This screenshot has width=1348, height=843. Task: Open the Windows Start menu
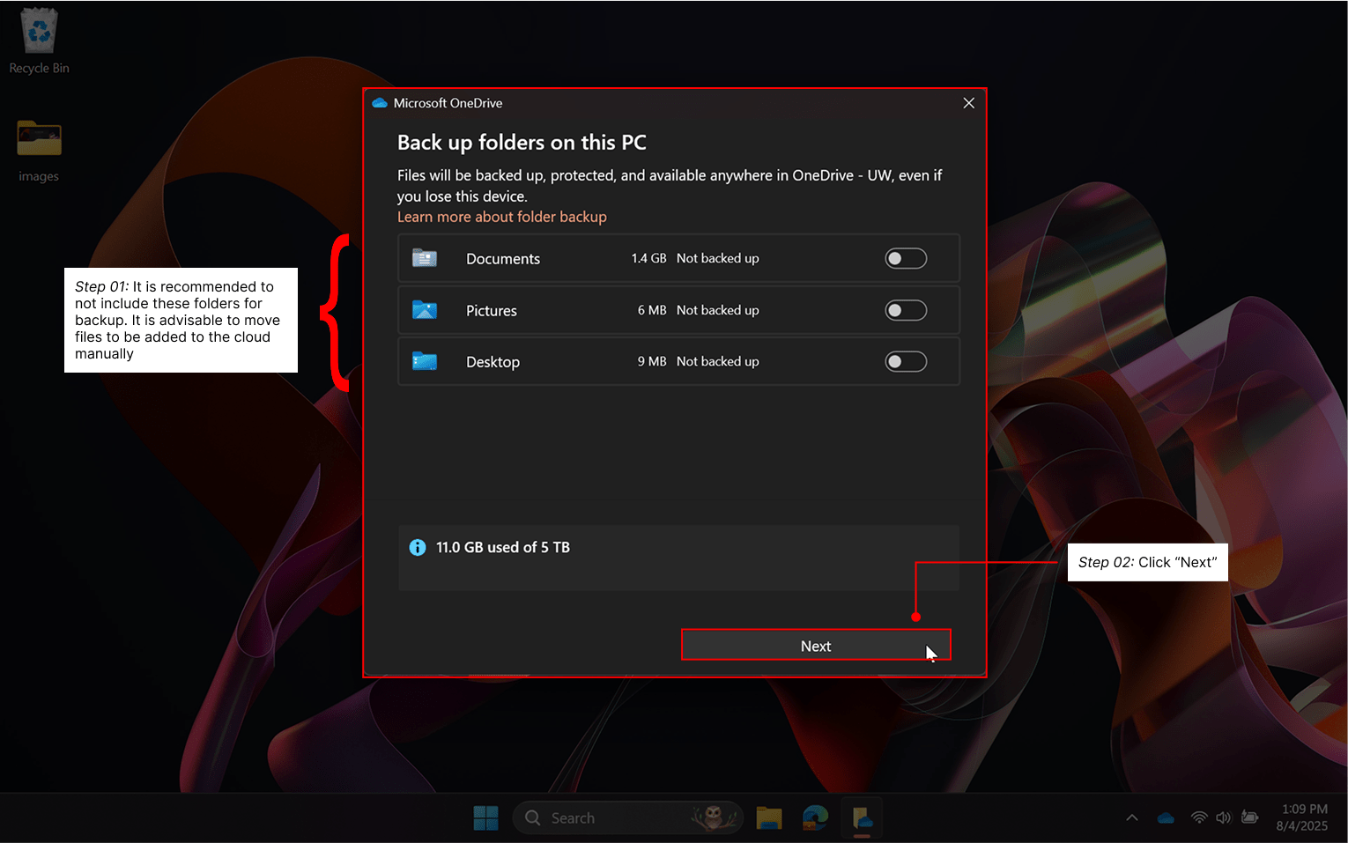point(485,818)
